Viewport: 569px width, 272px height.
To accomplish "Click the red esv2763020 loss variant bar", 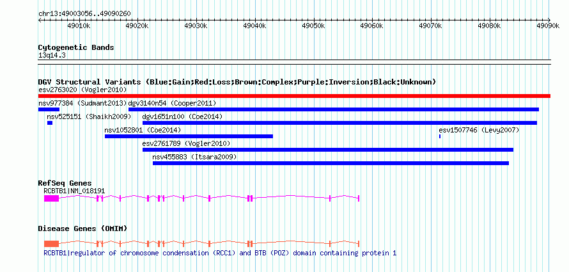I will point(294,96).
